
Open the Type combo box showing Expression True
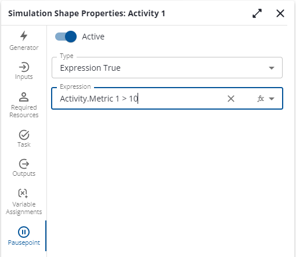click(167, 68)
